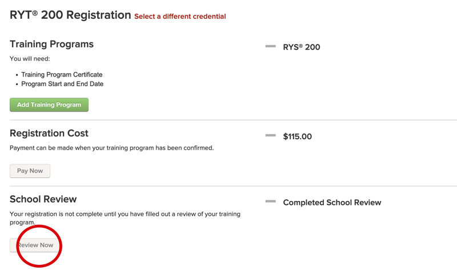Click the dash icon beside Completed School Review
This screenshot has width=457, height=278.
[x=271, y=202]
